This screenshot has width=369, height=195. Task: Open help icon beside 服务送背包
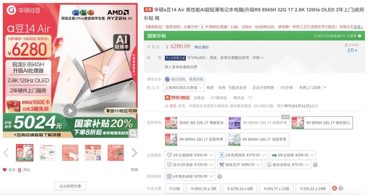coord(315,165)
